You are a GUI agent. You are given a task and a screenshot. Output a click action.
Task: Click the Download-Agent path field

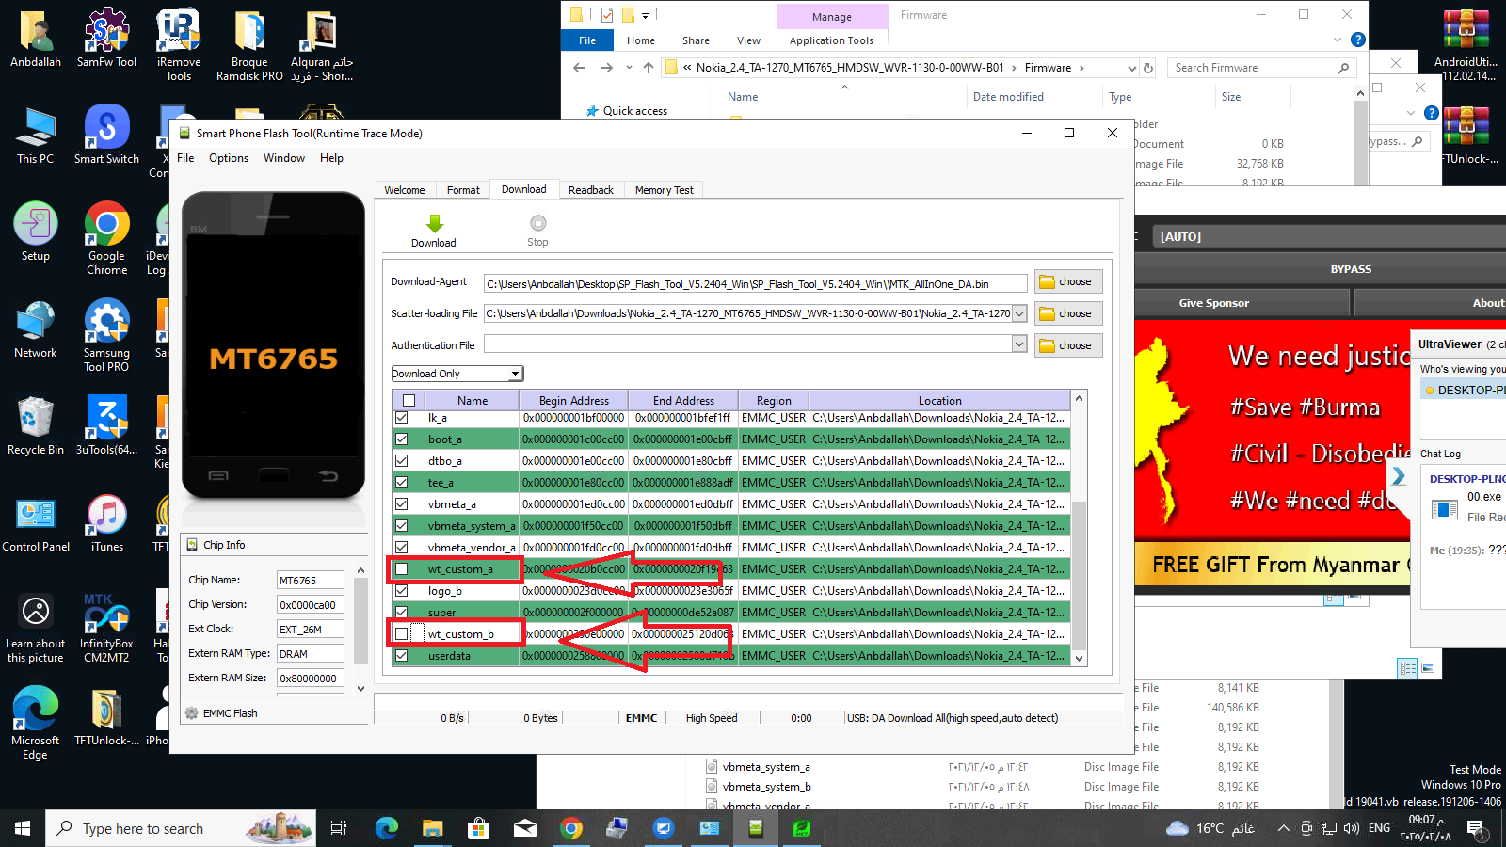coord(756,283)
